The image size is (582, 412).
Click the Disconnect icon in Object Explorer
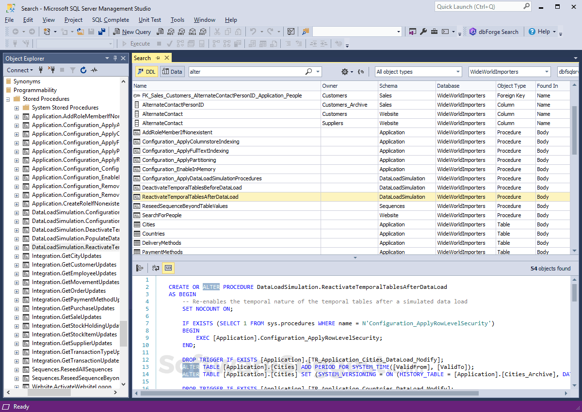pos(51,70)
